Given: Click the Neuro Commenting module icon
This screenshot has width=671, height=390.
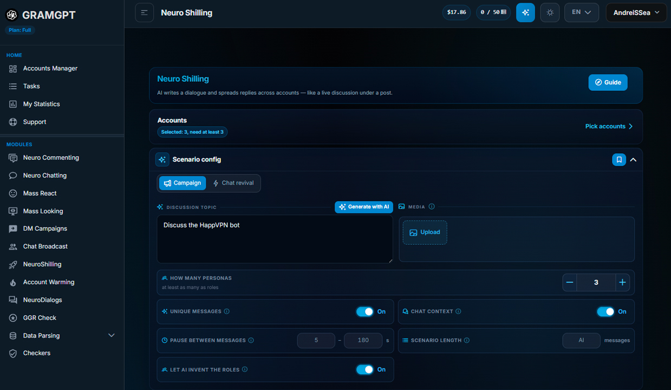Looking at the screenshot, I should pyautogui.click(x=13, y=158).
